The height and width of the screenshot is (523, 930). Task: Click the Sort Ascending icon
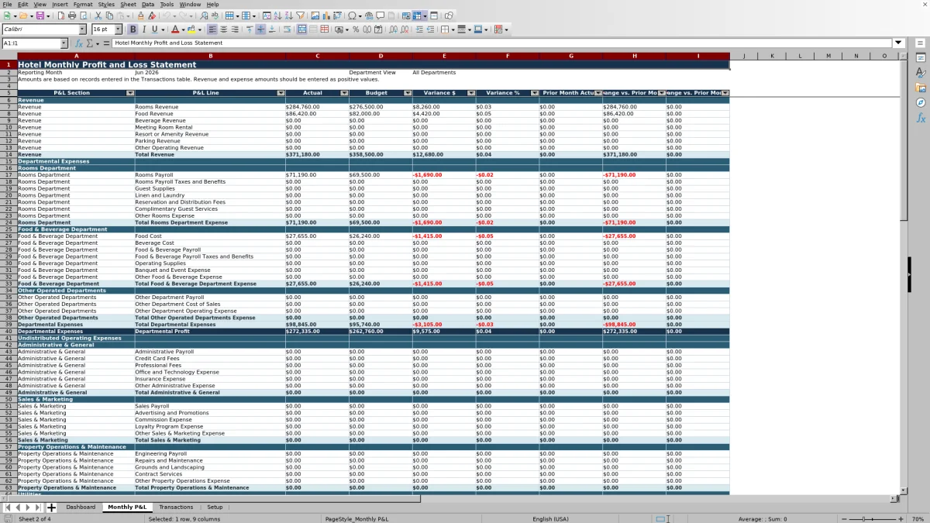[x=277, y=15]
